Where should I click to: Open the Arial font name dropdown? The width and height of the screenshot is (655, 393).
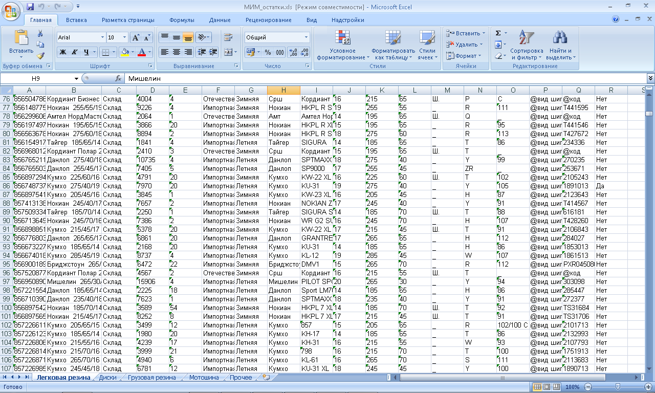click(102, 37)
